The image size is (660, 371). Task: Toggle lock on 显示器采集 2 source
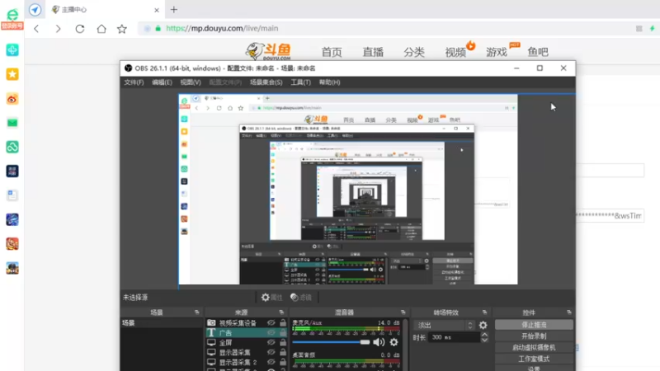(283, 361)
